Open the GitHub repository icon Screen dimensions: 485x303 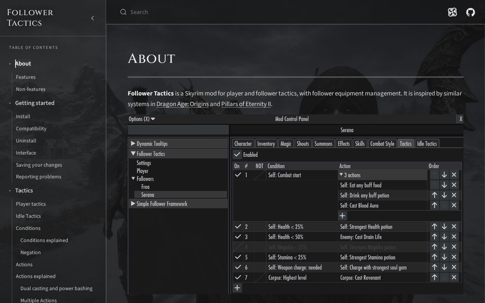[471, 12]
